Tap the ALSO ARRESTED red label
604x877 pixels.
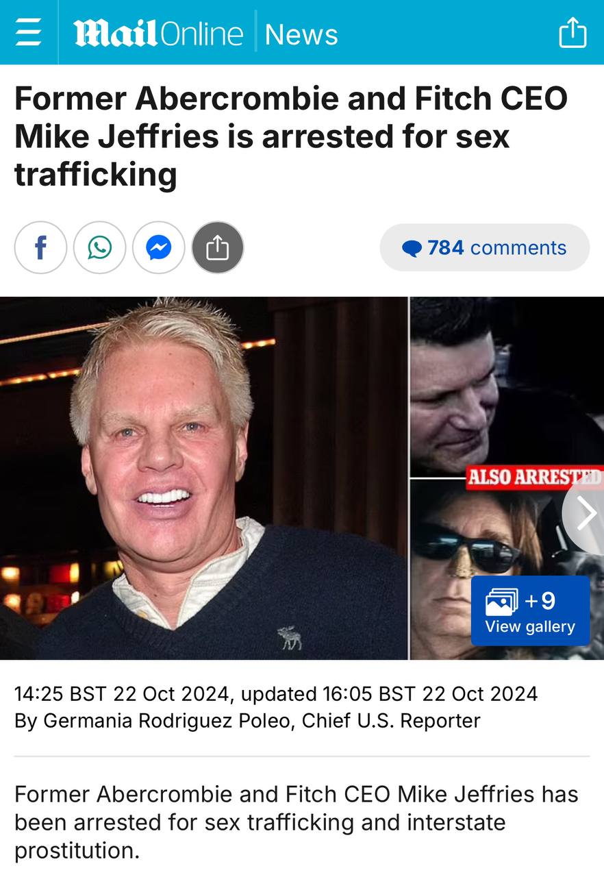pyautogui.click(x=534, y=477)
